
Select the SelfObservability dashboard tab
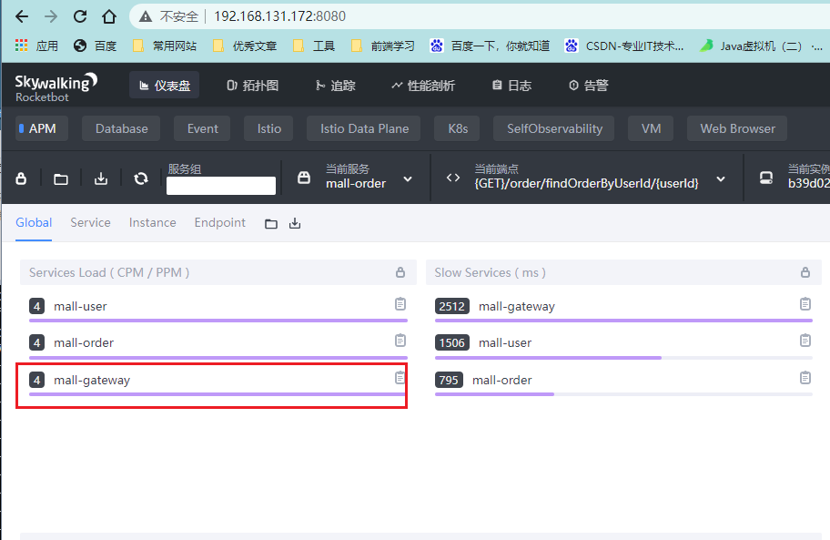coord(553,128)
